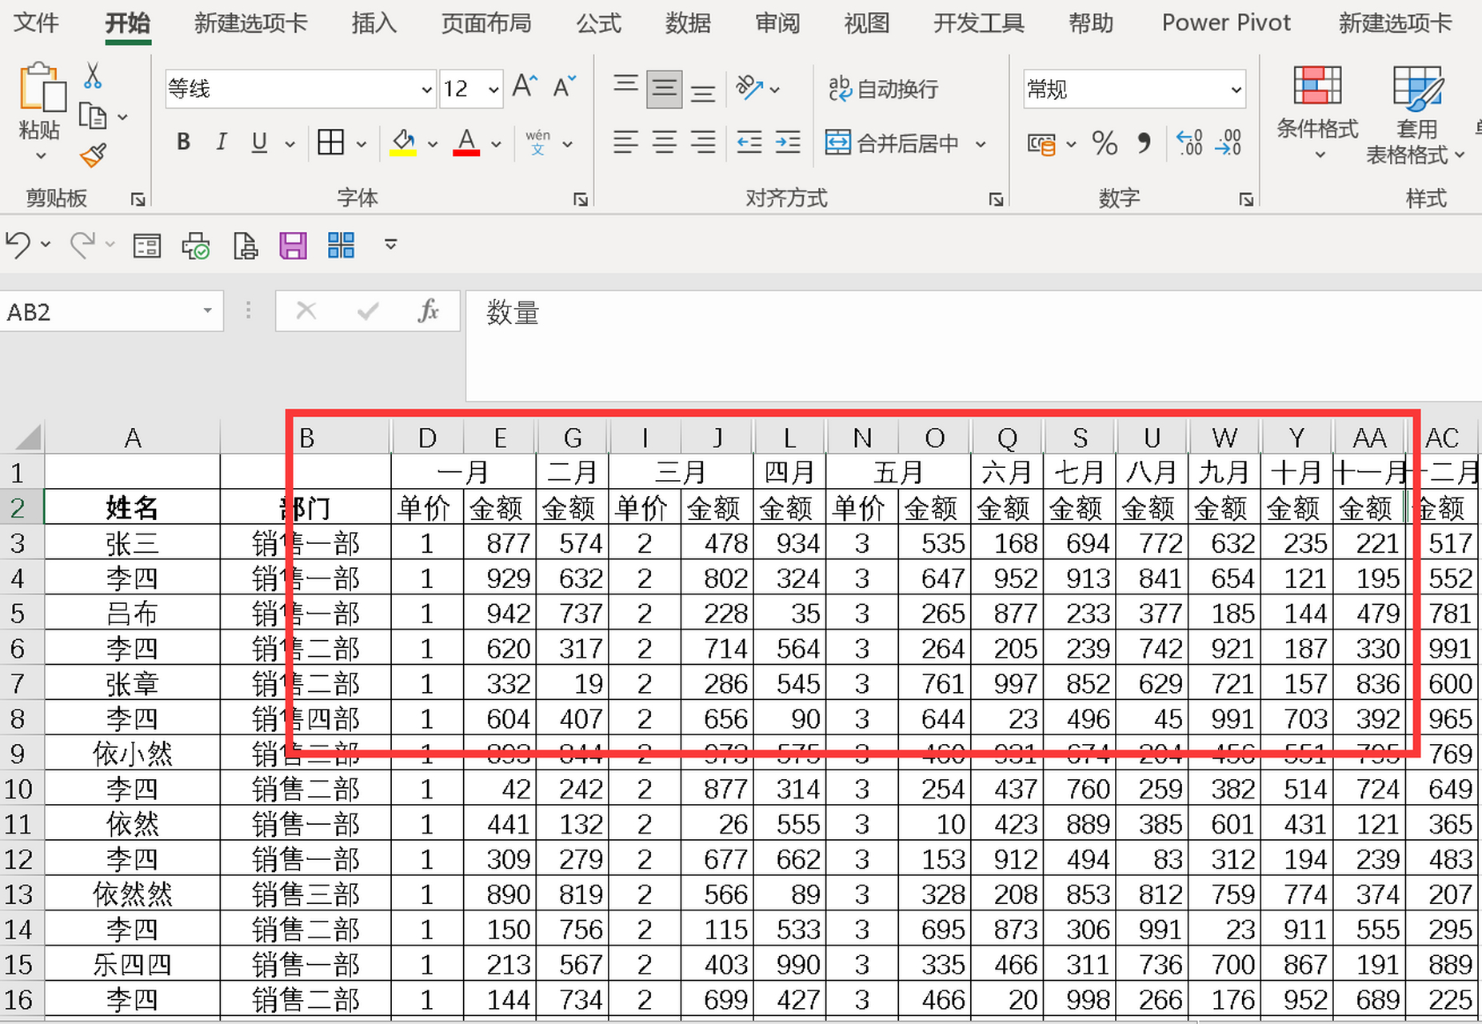Screen dimensions: 1482x1024
Task: Switch to the 公式 tab
Action: (598, 22)
